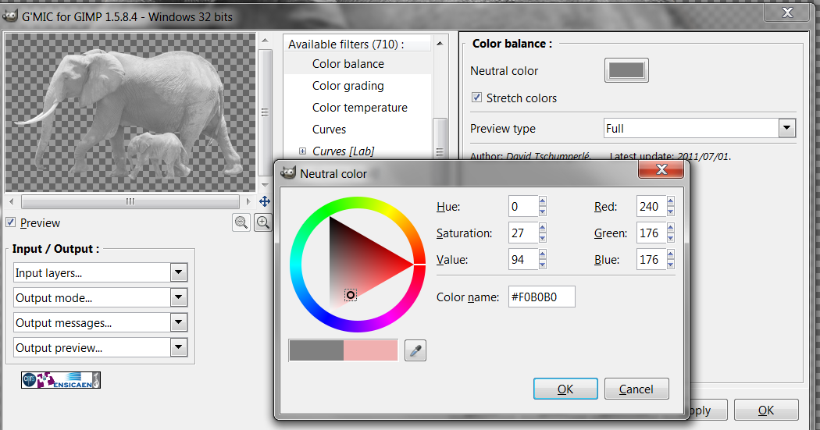The image size is (820, 430).
Task: Open the Output mode dropdown
Action: (x=101, y=298)
